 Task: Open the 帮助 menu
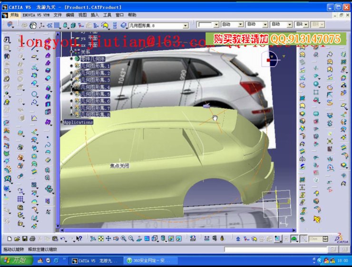coord(132,15)
